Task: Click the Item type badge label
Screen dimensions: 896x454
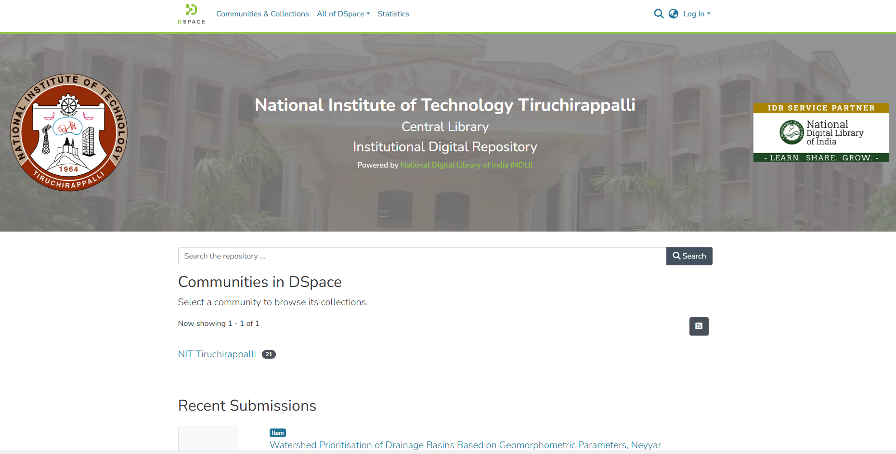Action: (x=278, y=433)
